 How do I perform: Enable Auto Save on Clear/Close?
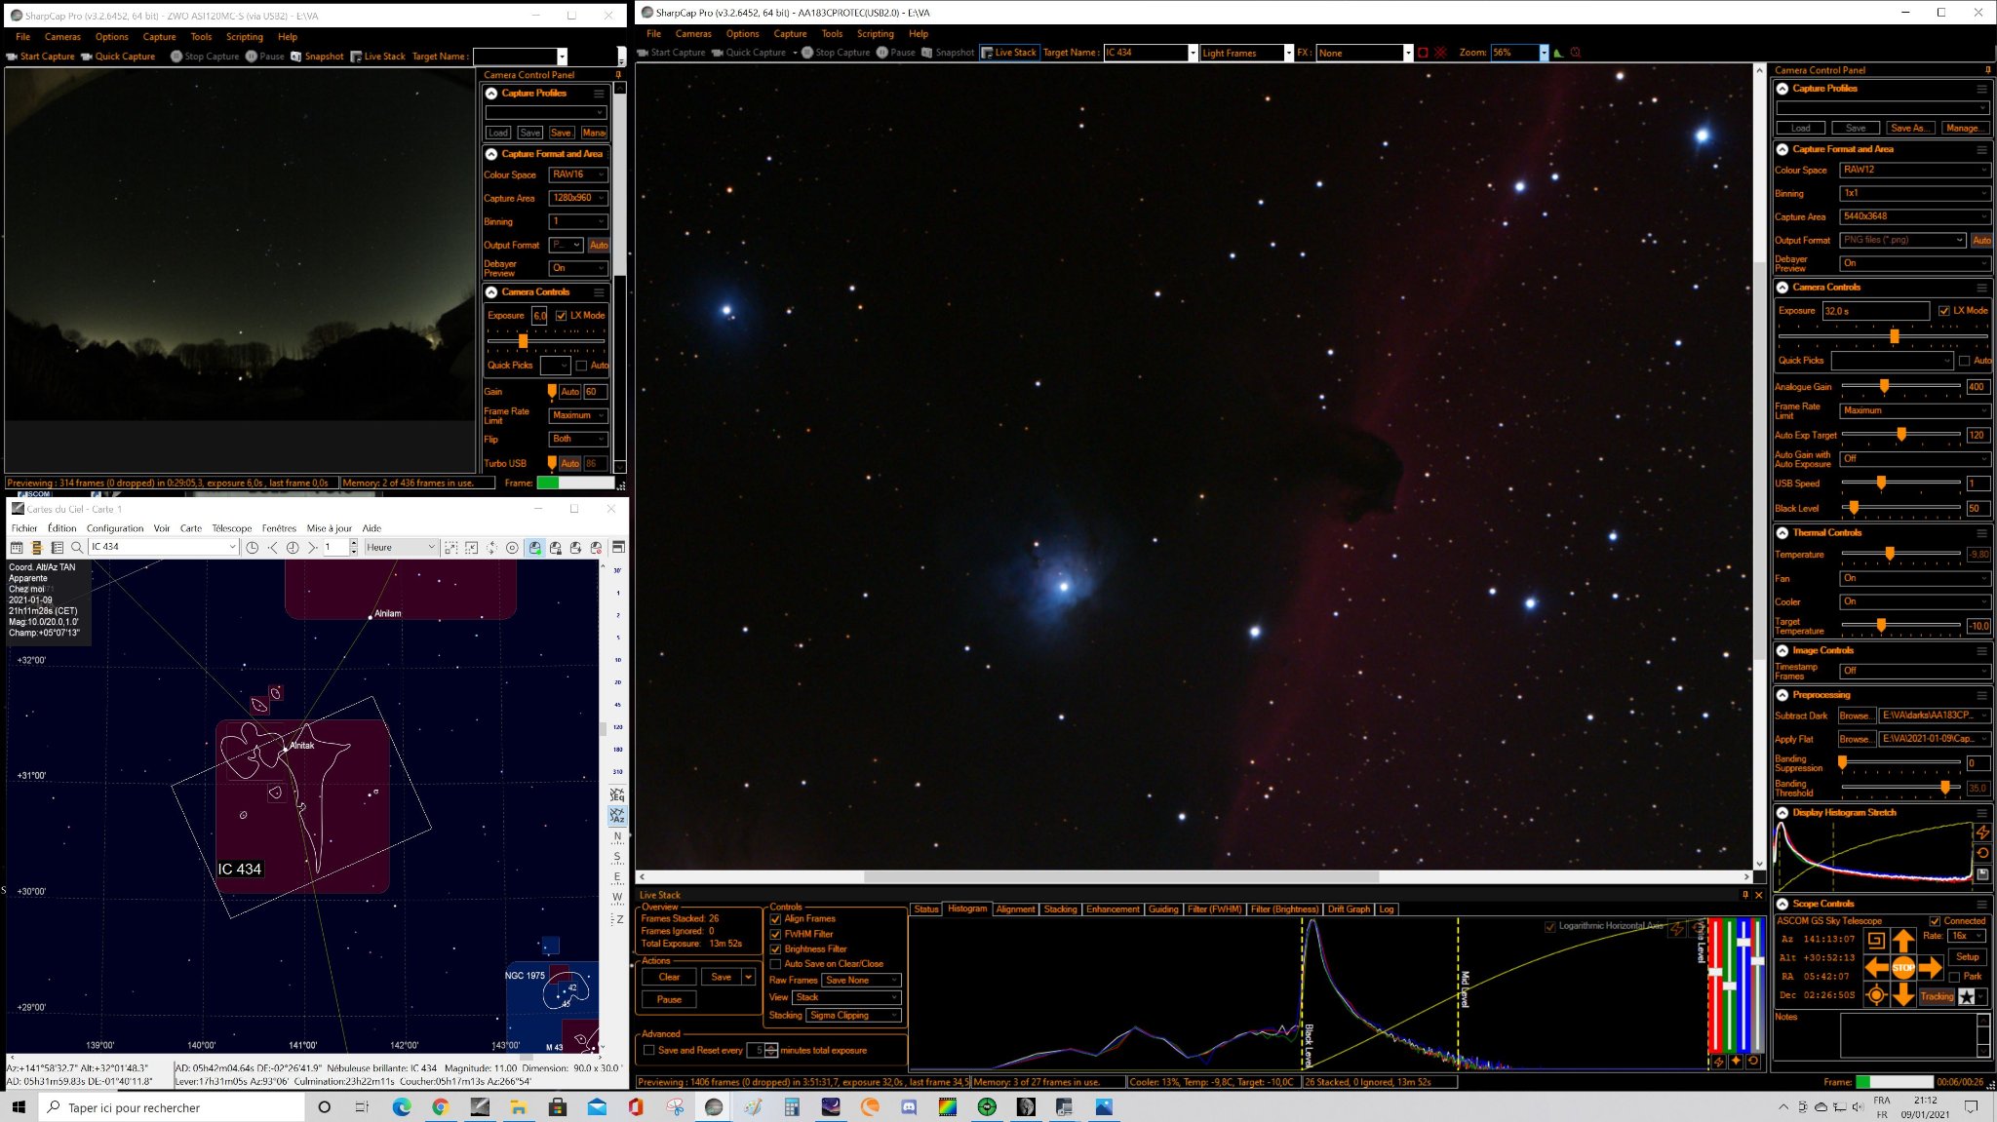point(776,964)
